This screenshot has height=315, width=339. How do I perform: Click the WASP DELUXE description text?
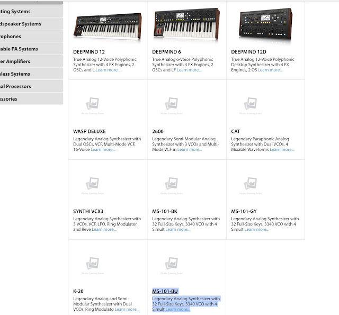[107, 144]
